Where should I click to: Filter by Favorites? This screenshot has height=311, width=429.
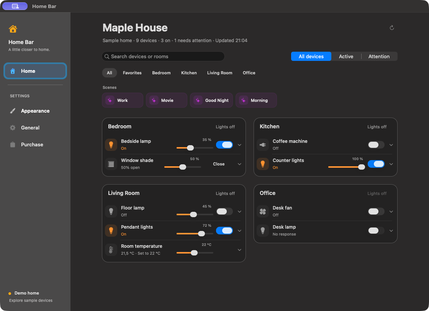pyautogui.click(x=132, y=73)
